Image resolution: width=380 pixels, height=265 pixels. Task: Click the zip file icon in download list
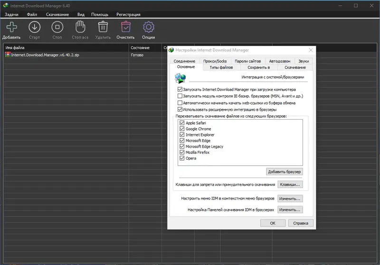[x=8, y=55]
